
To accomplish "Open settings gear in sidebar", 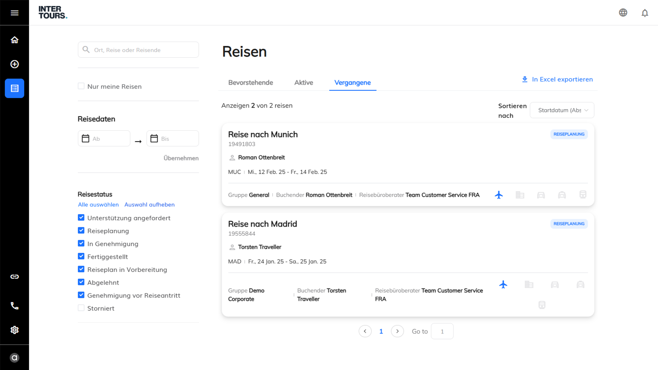I will tap(14, 330).
